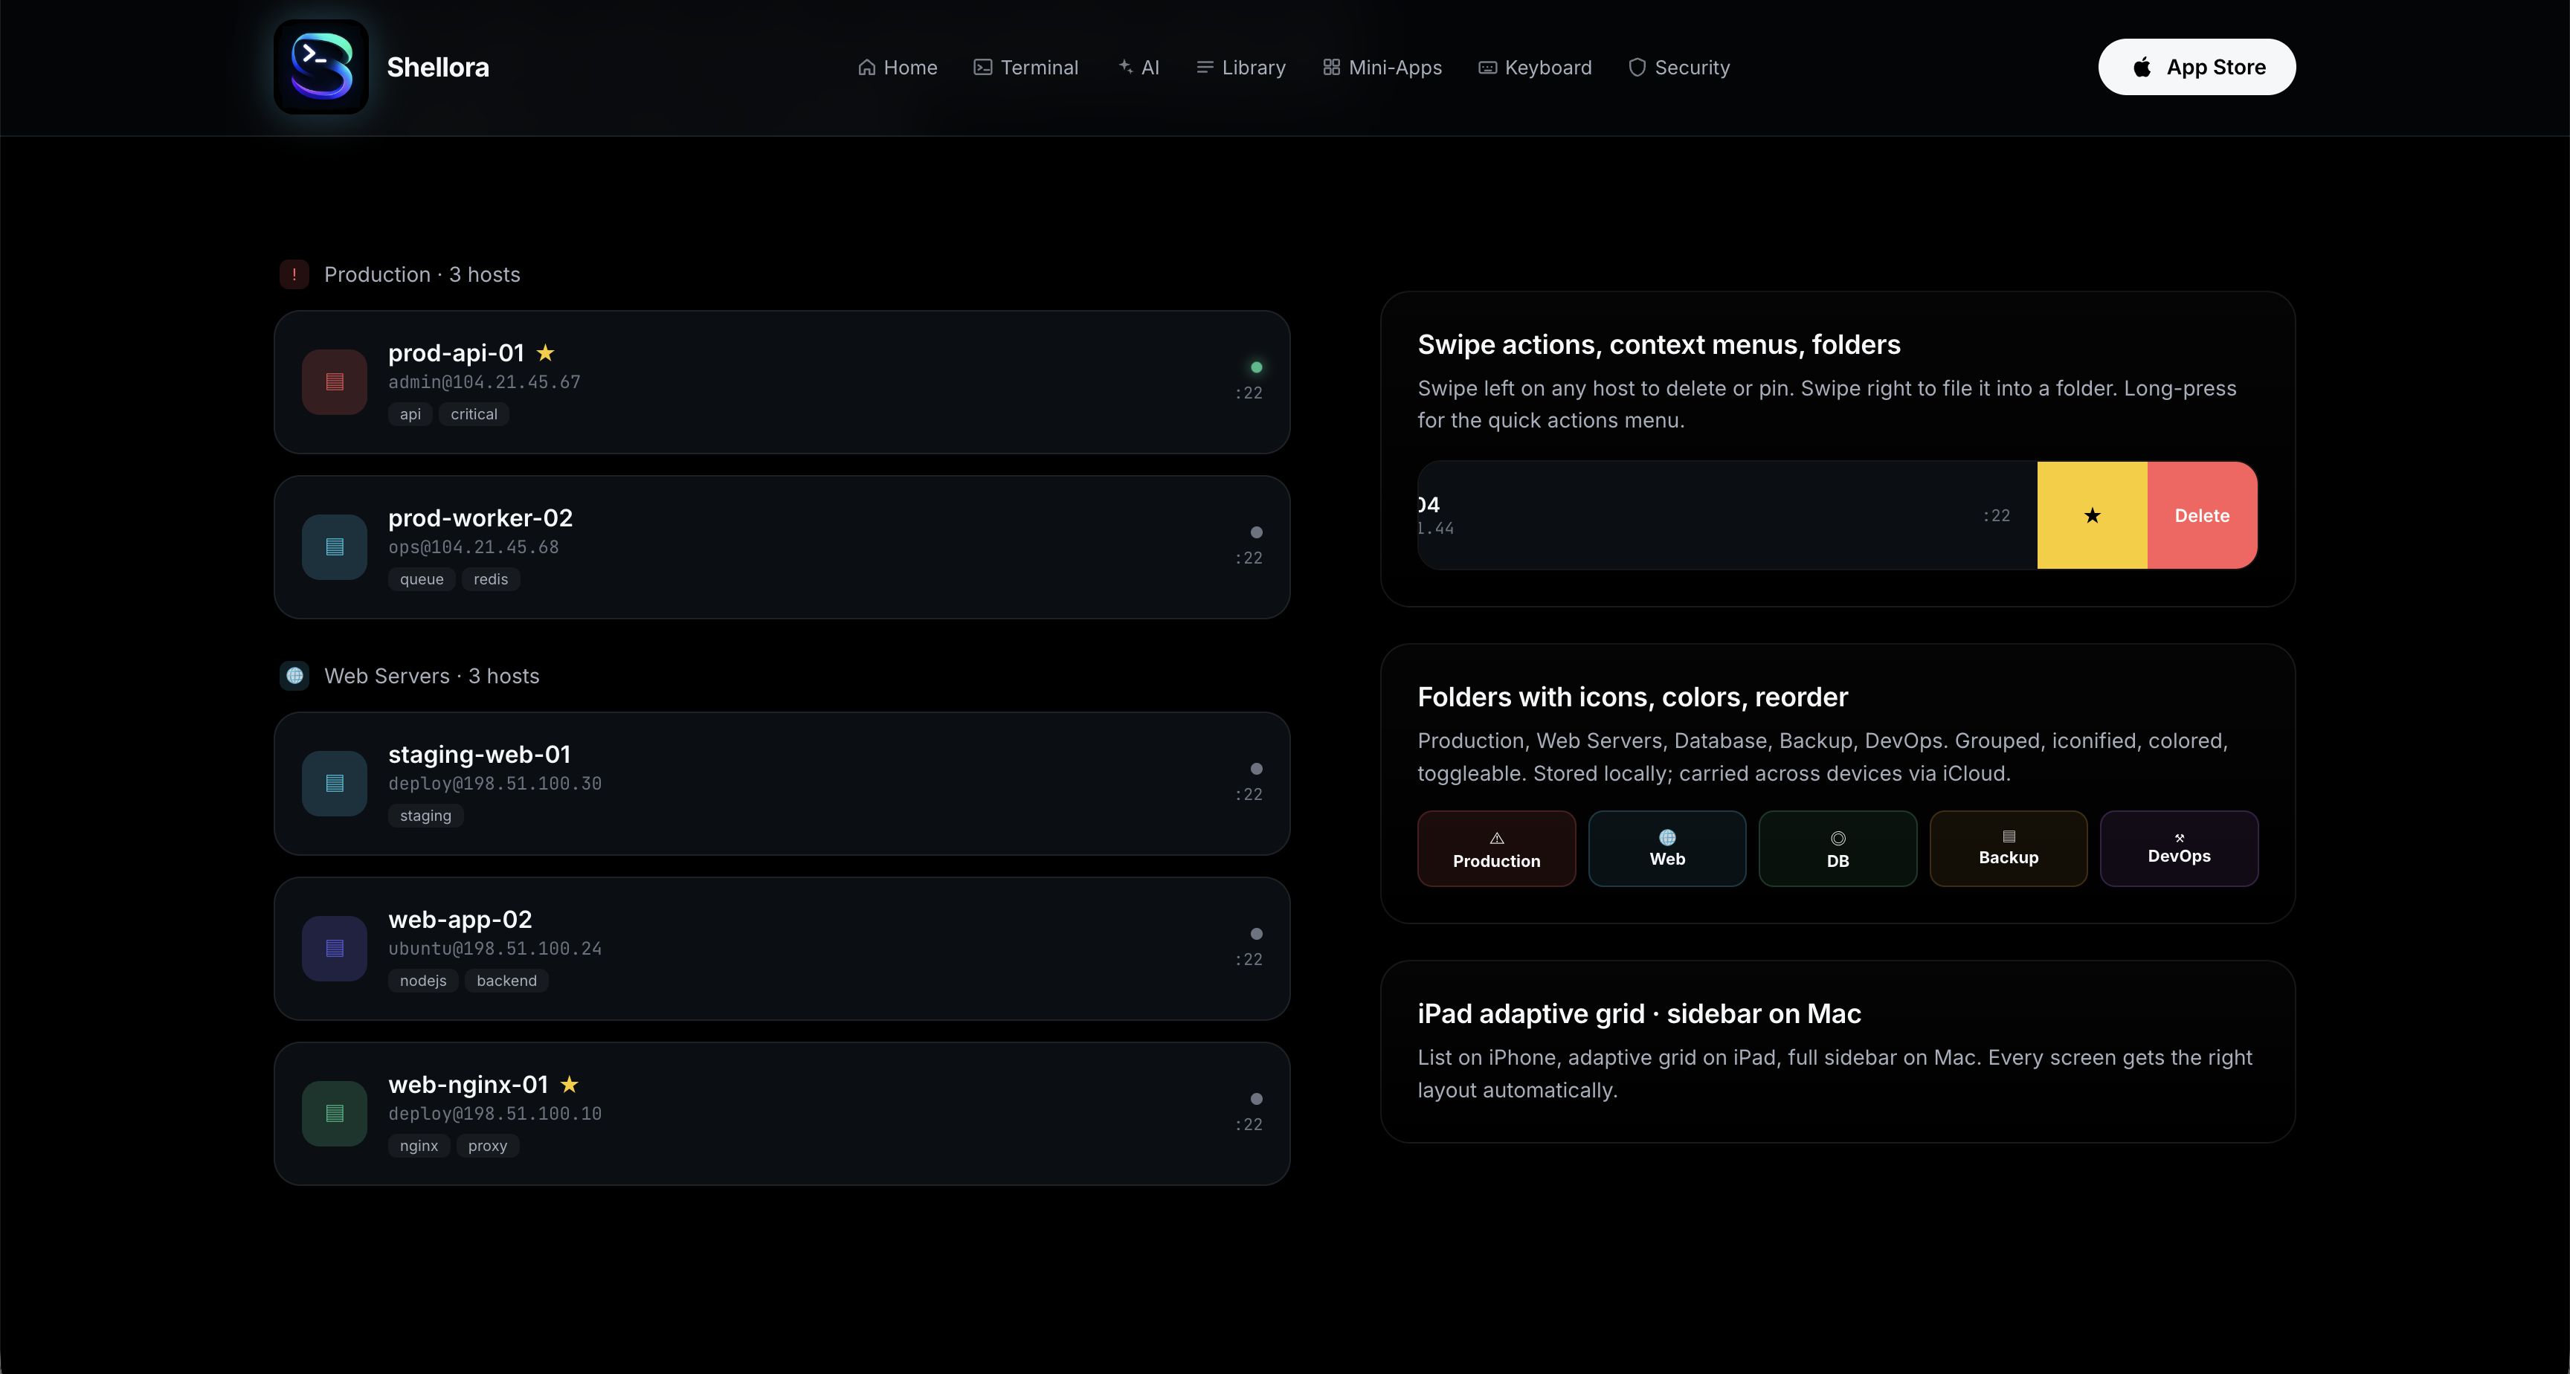Go to the Mini-Apps nav item
This screenshot has height=1374, width=2570.
pos(1382,68)
